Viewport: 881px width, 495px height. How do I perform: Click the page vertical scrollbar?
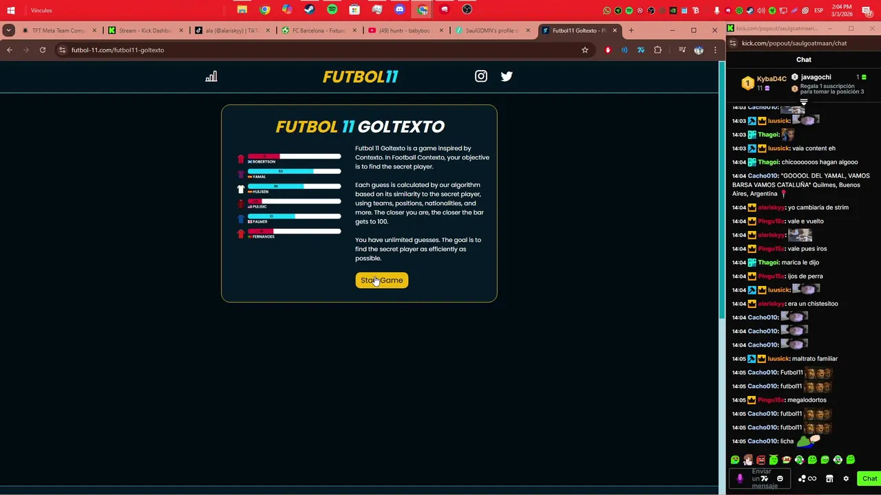point(721,189)
